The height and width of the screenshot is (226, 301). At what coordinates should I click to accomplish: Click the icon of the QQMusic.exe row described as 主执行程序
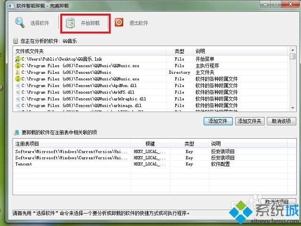coord(18,66)
